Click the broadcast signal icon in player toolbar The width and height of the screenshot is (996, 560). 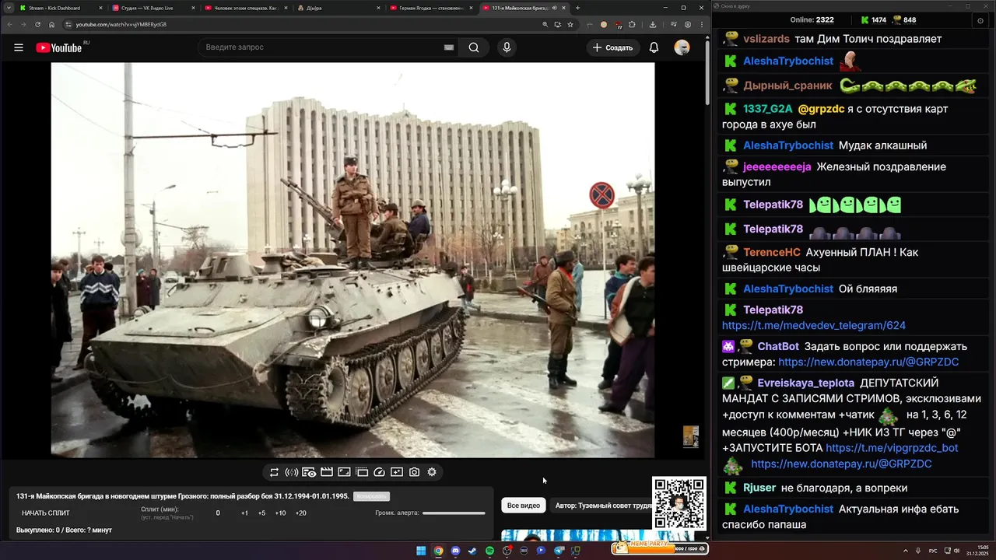(292, 472)
